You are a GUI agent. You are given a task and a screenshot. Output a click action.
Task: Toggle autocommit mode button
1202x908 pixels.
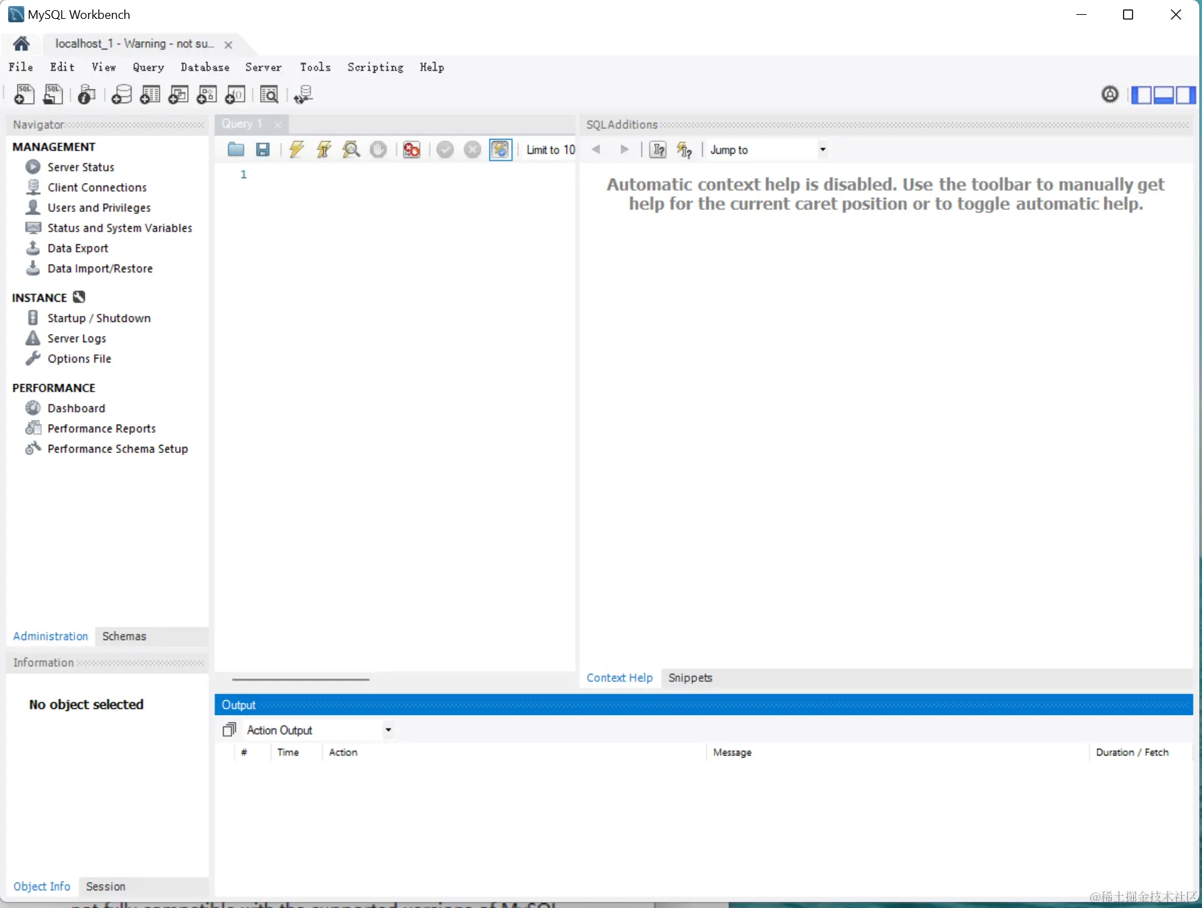(x=500, y=150)
